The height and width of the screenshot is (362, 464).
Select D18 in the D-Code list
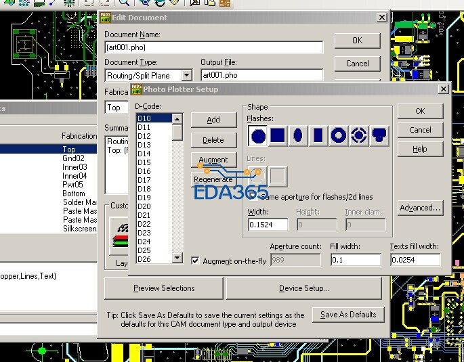click(154, 189)
